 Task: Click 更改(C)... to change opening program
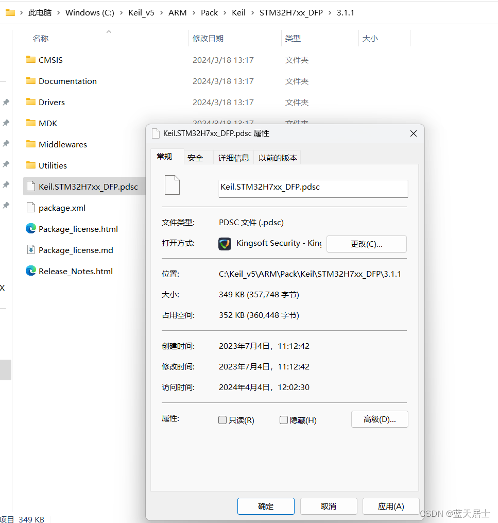(366, 244)
